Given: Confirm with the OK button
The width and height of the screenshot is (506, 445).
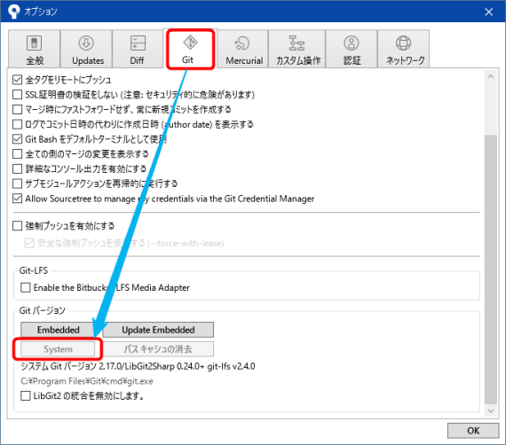Looking at the screenshot, I should click(x=473, y=431).
